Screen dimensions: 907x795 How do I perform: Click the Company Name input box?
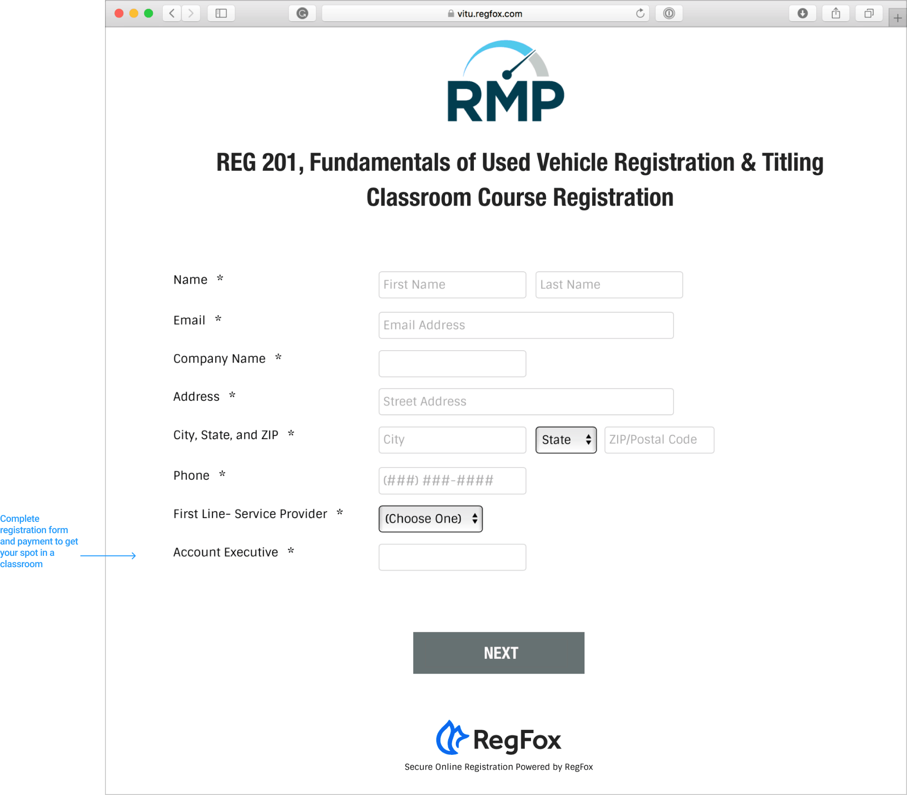pos(452,363)
